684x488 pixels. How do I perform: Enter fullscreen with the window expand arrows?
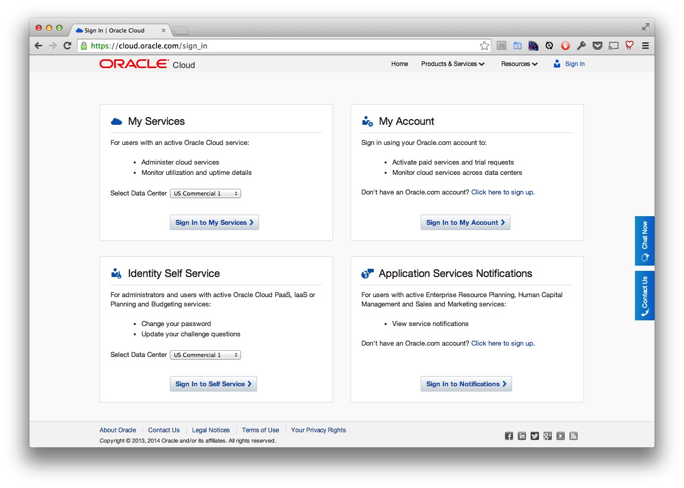tap(645, 27)
